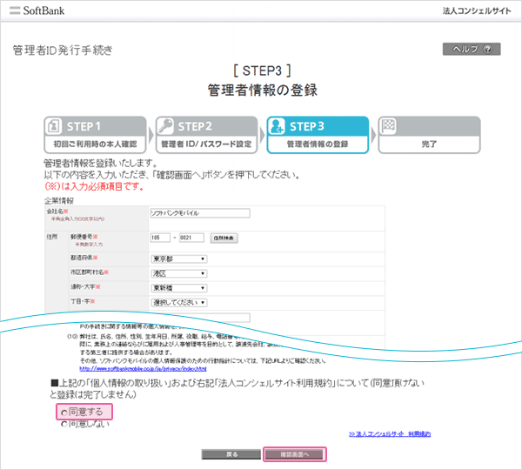
Task: Click the STEP2 key icon
Action: point(165,127)
